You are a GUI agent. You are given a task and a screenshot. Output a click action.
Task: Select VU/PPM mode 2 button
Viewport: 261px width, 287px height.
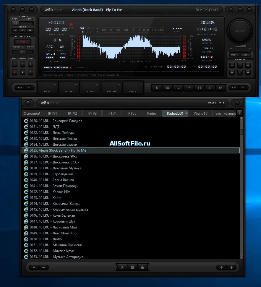[x=23, y=30]
